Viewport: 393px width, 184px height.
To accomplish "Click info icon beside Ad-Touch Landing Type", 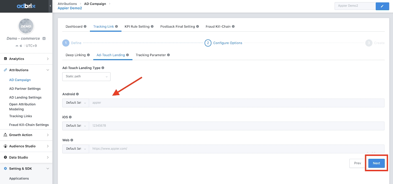I will [x=103, y=68].
